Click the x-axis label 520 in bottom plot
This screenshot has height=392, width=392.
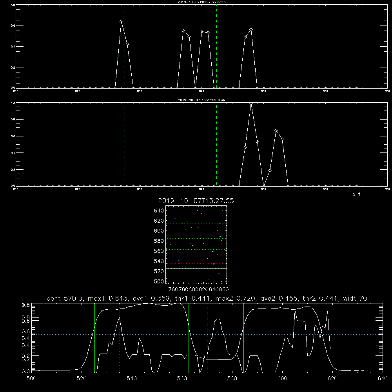pyautogui.click(x=82, y=378)
